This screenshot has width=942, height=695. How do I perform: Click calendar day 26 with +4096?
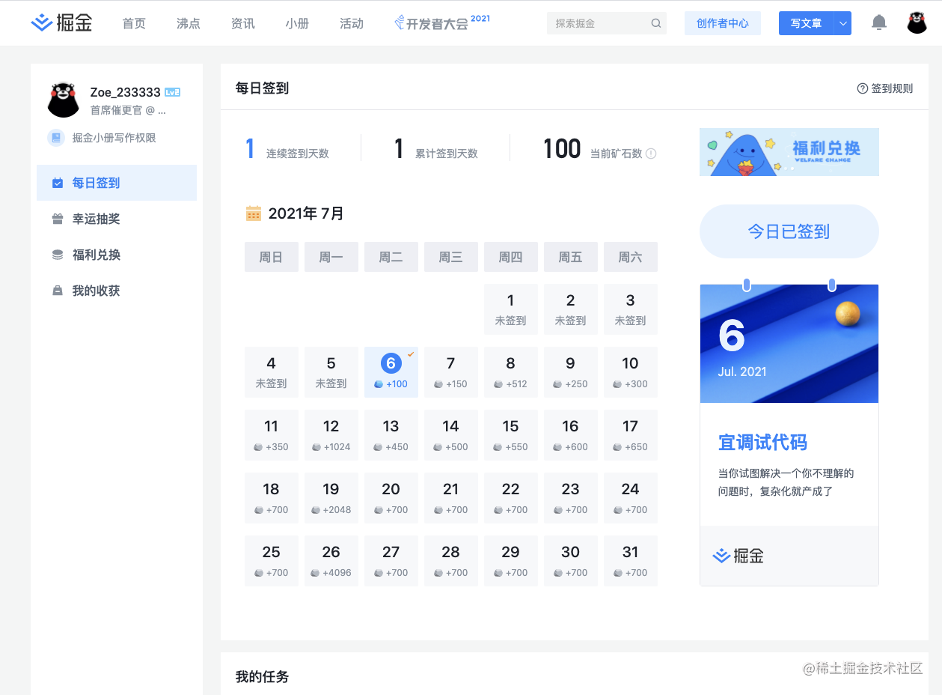pyautogui.click(x=331, y=561)
